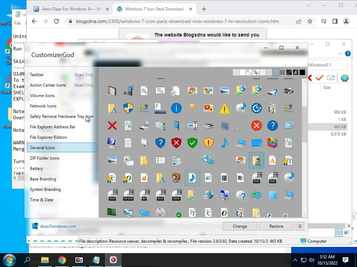Select the red shield with X icon
The height and width of the screenshot is (267, 357).
coord(176,143)
